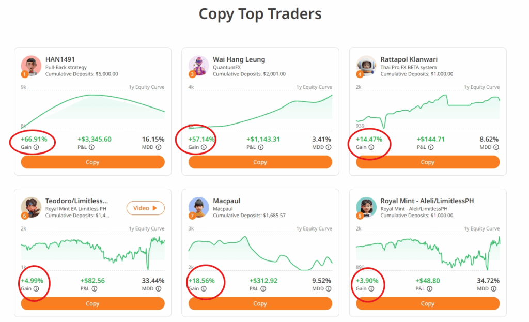Click the P&L info icon on Royal Mint - Aleli card

pyautogui.click(x=428, y=289)
